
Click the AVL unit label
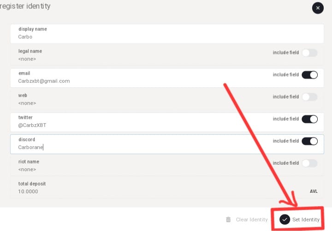click(x=314, y=191)
